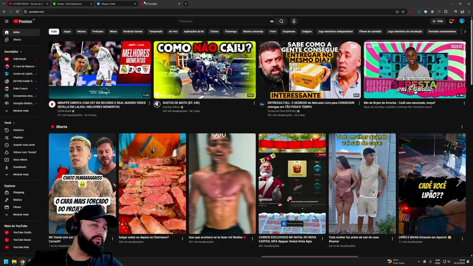
Task: Open CNN Brasil subscription channel
Action: tap(21, 59)
